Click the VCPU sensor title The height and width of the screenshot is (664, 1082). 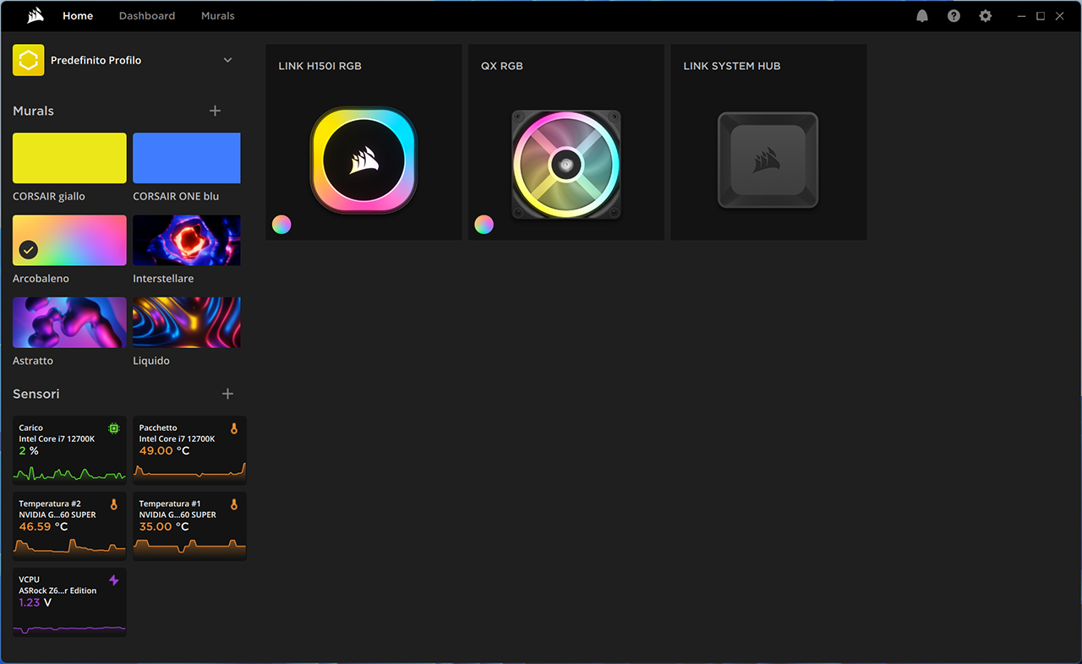[x=30, y=580]
